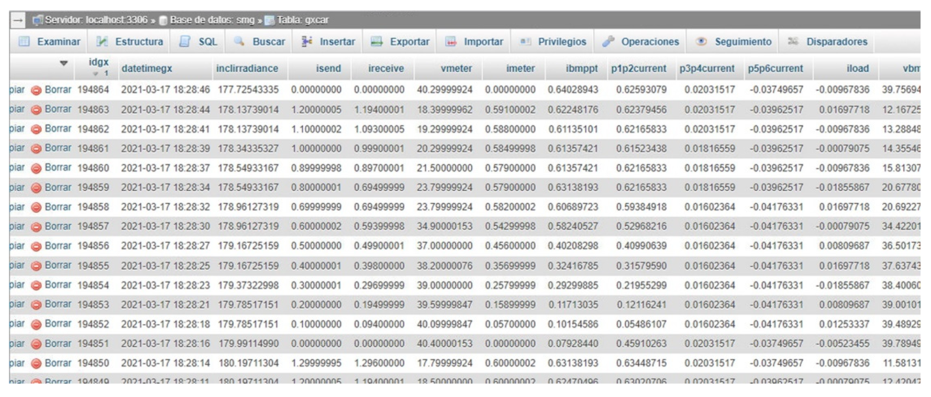Click the Exportar tab icon
Viewport: 931px width, 397px height.
[x=377, y=41]
